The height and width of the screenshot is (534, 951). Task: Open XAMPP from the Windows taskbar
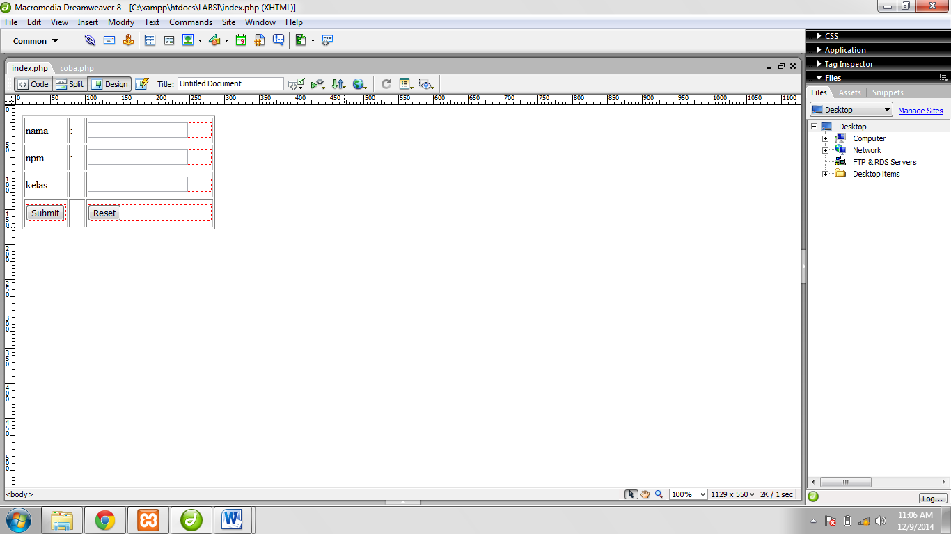[x=148, y=519]
